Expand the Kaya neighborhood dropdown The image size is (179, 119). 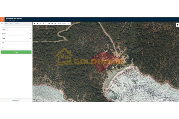[x=16, y=38]
